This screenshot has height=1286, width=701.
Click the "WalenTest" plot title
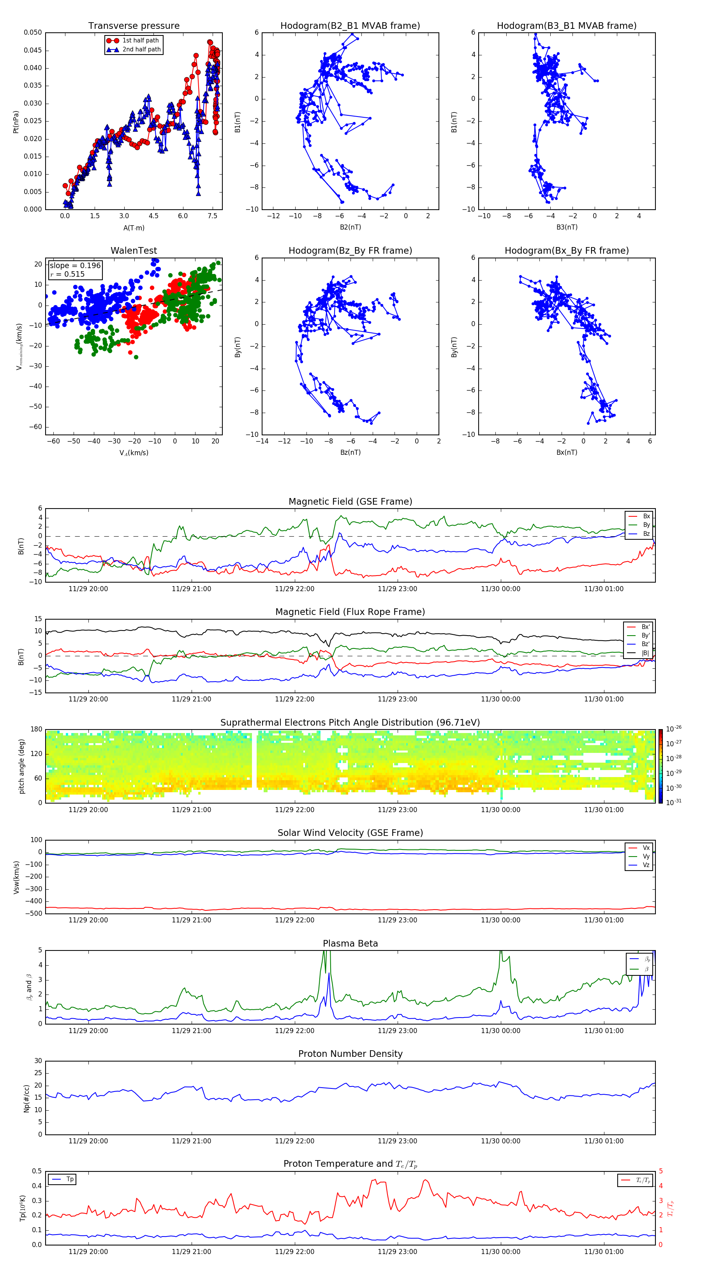click(134, 251)
